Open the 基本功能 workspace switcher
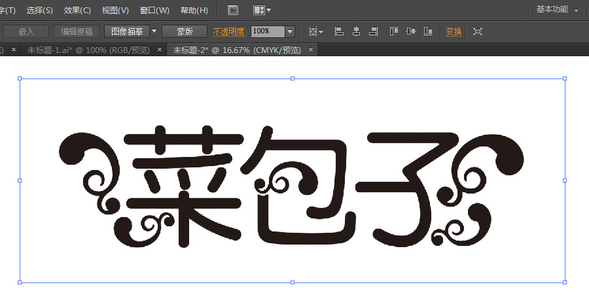This screenshot has width=589, height=306. click(558, 10)
